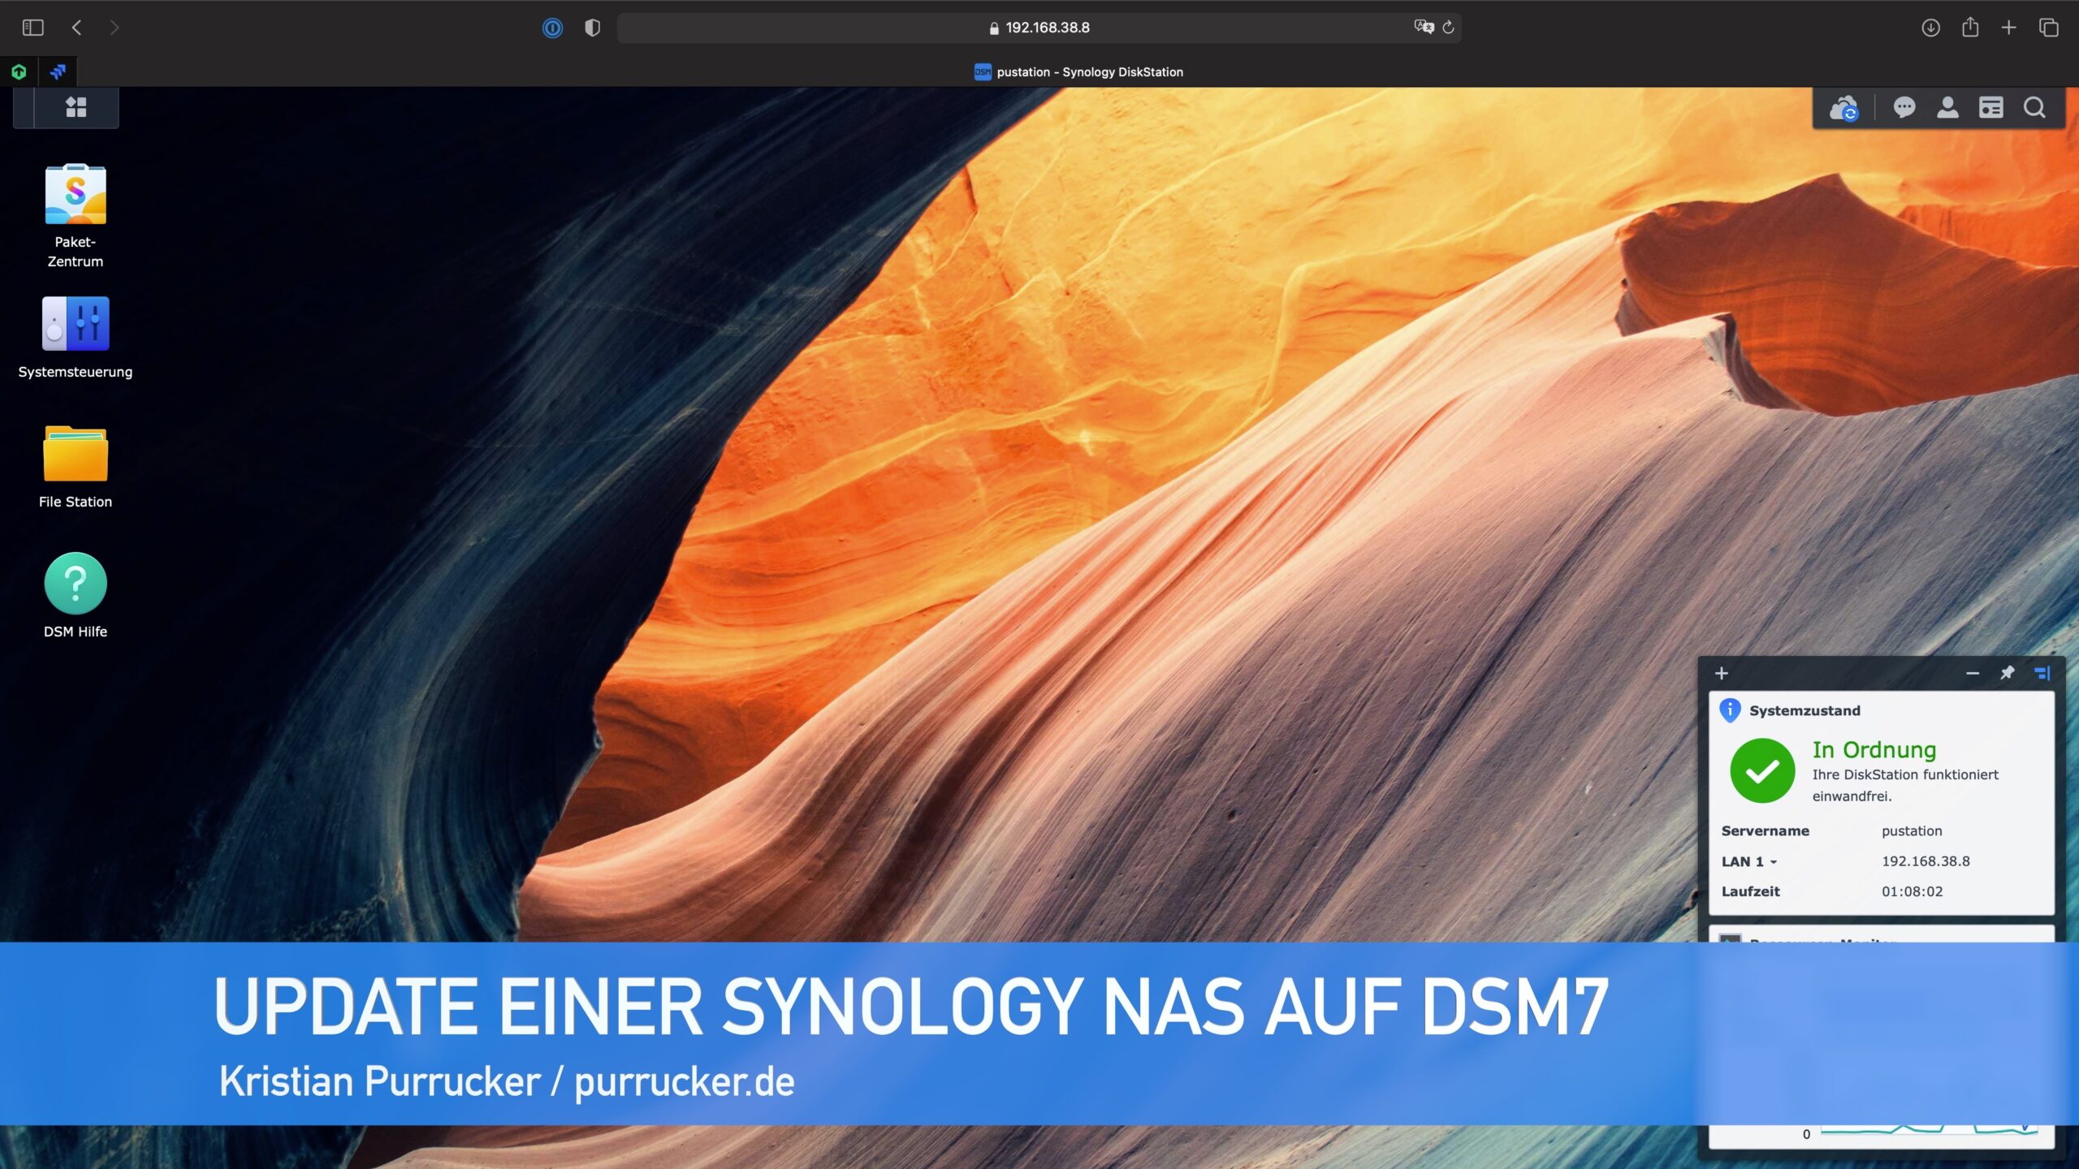
Task: Toggle widget panel dock position
Action: click(2042, 673)
